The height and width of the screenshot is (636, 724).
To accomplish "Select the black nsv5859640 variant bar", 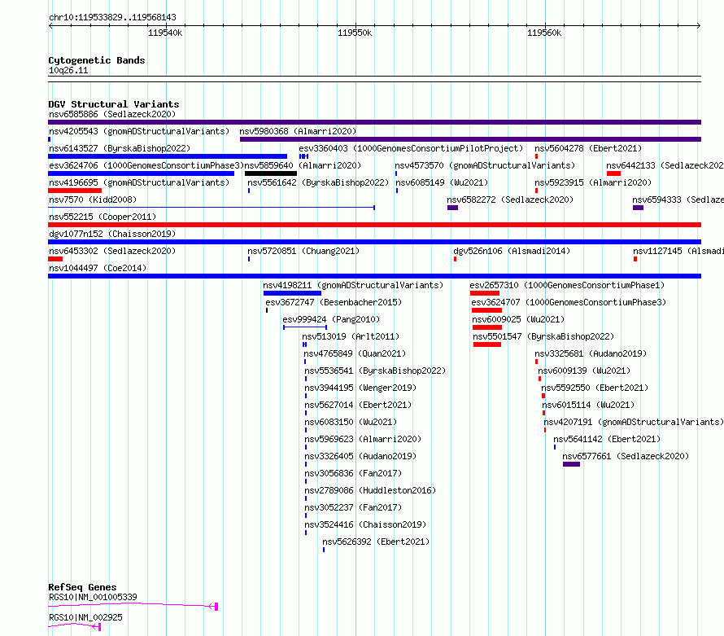I will coord(271,173).
